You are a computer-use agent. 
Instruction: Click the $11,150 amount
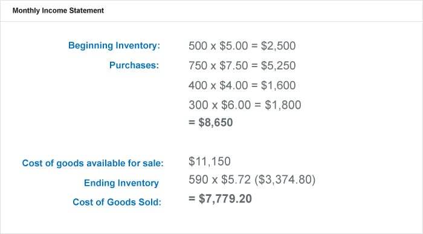210,161
